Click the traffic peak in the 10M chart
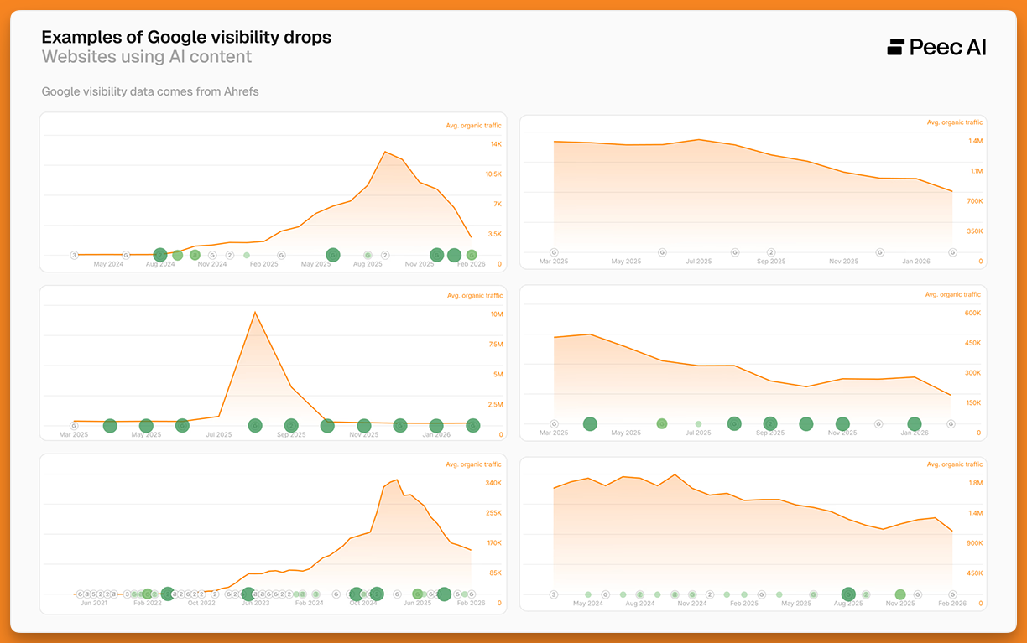 tap(254, 312)
